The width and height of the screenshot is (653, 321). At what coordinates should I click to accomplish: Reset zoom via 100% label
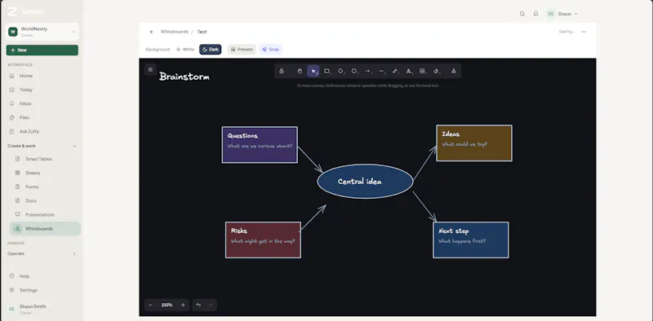(x=167, y=306)
